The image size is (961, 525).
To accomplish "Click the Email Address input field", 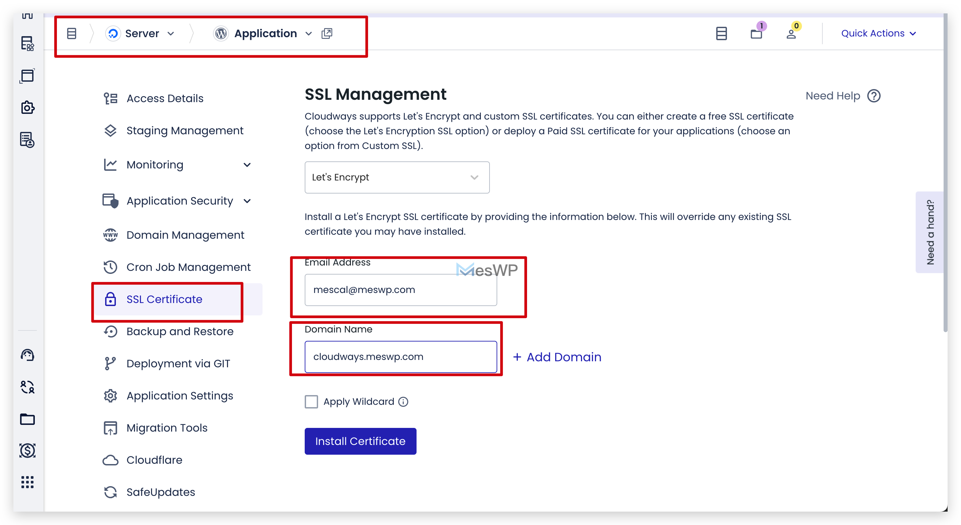I will click(401, 290).
